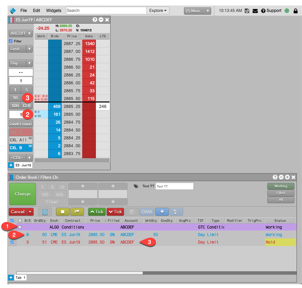
Task: Open help icon in Order Book title bar
Action: (x=275, y=177)
